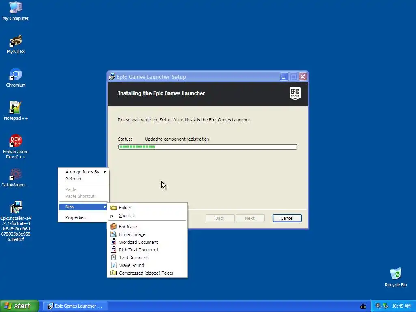Click the Epic Games Launcher taskbar button
416x312 pixels.
pyautogui.click(x=75, y=306)
